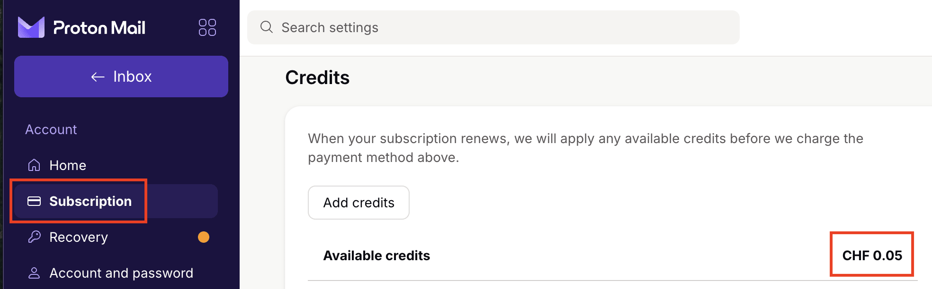This screenshot has height=289, width=932.
Task: Click the highlighted CHF 0.05 credit amount
Action: click(x=872, y=255)
